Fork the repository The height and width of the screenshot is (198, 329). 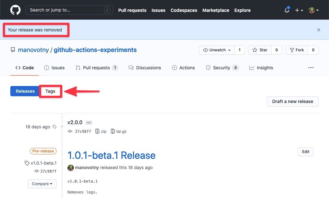coord(297,50)
